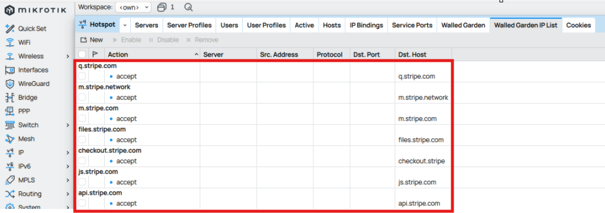605x213 pixels.
Task: Expand the Routing submenu arrow
Action: (x=68, y=194)
